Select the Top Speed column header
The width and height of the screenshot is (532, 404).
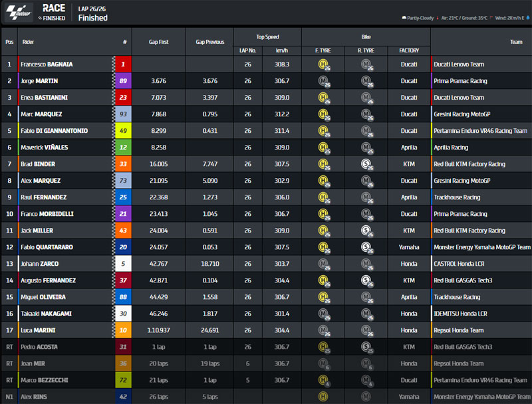click(267, 37)
